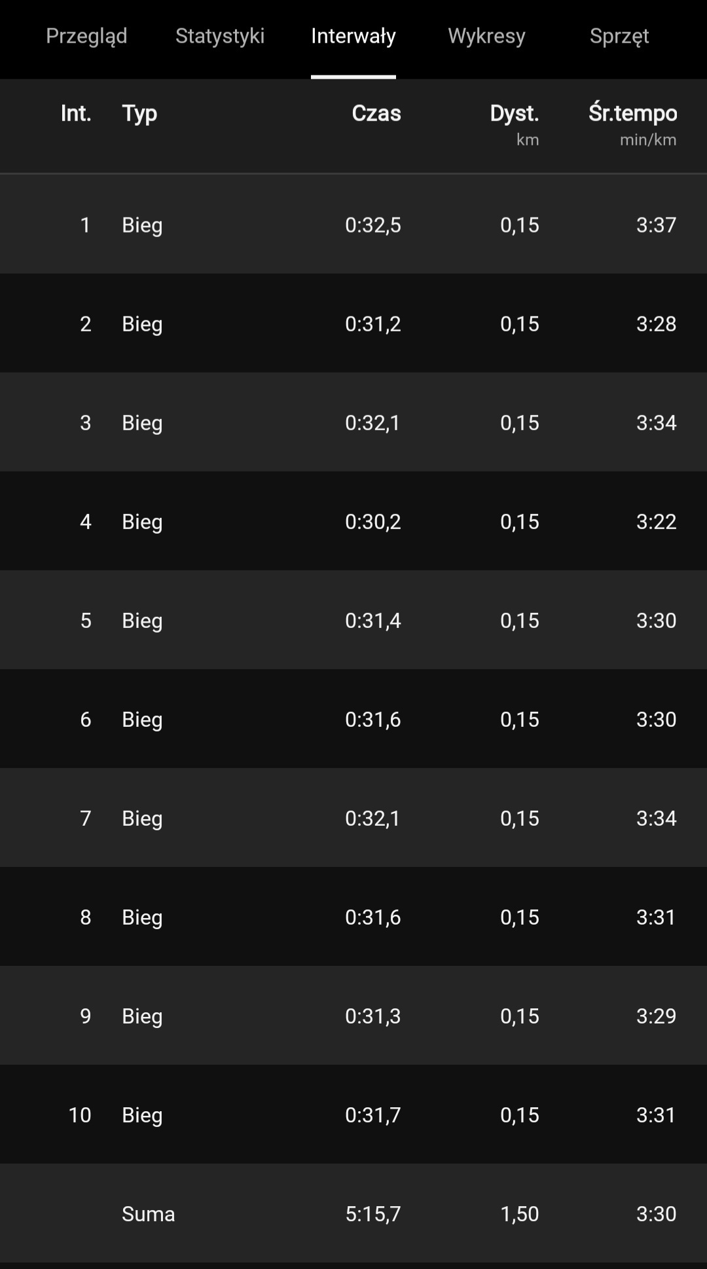The image size is (707, 1269).
Task: Tap interval 9 pace 3:29
Action: pyautogui.click(x=656, y=1016)
